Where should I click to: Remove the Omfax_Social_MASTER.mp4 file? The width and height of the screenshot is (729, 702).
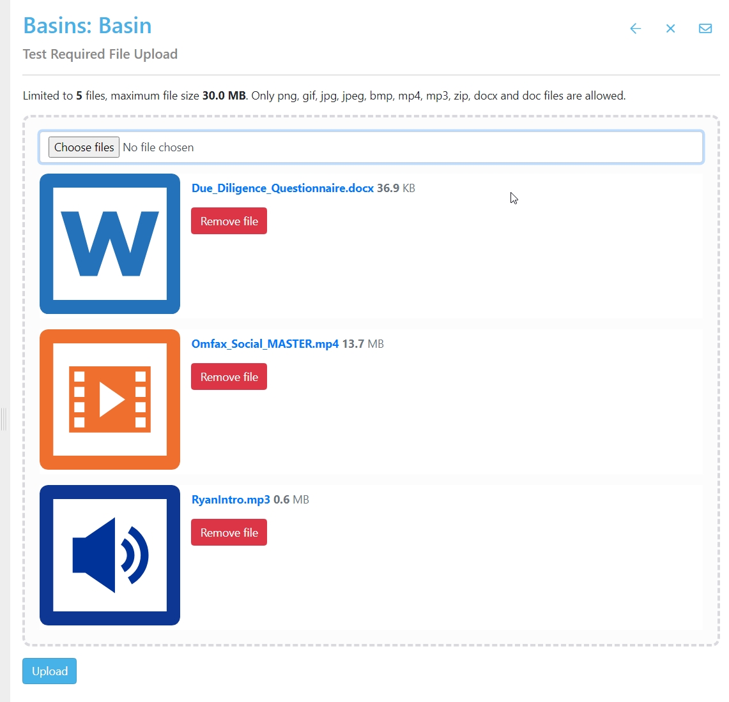pos(229,377)
